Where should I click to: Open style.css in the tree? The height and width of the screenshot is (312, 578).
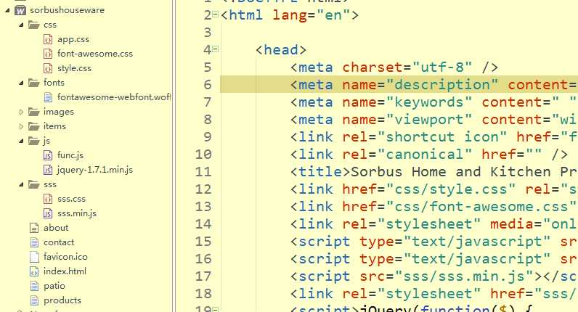75,68
